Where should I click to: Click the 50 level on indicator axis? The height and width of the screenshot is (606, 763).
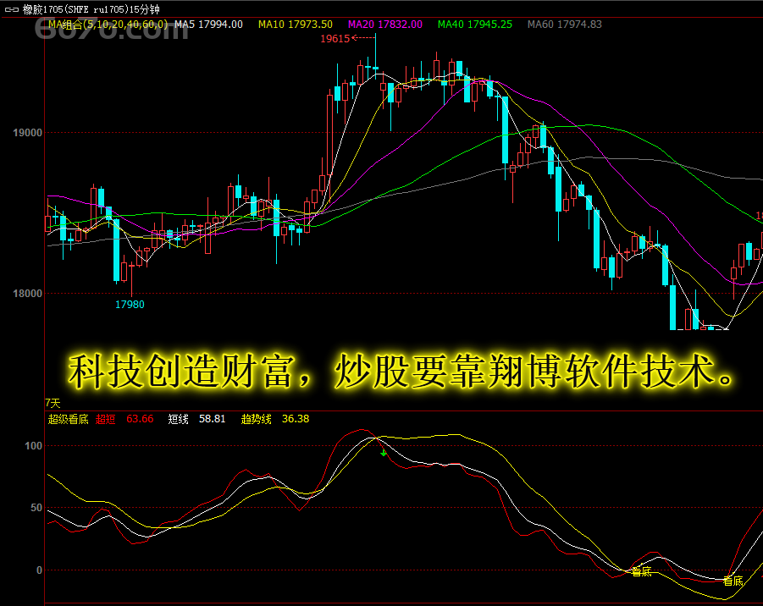(x=36, y=508)
